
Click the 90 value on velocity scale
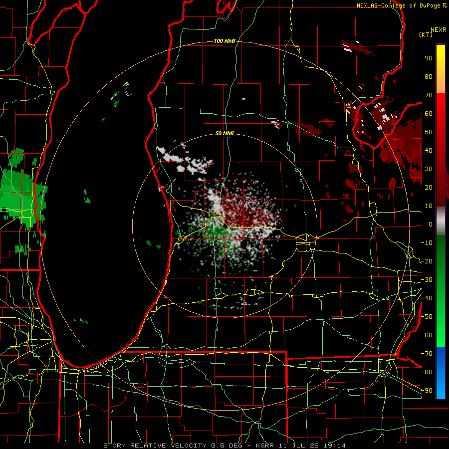[429, 58]
